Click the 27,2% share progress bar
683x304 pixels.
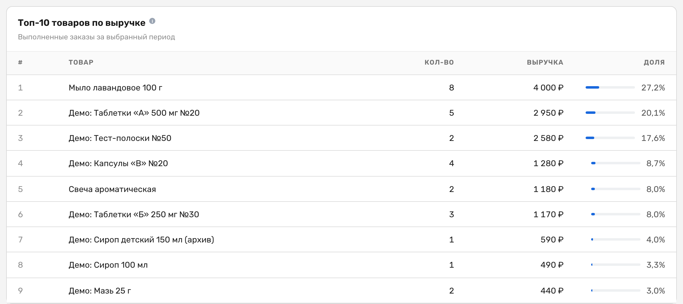610,88
